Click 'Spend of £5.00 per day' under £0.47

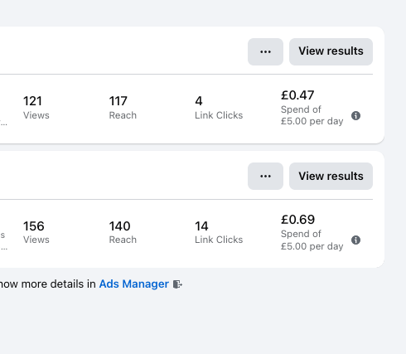click(x=312, y=115)
